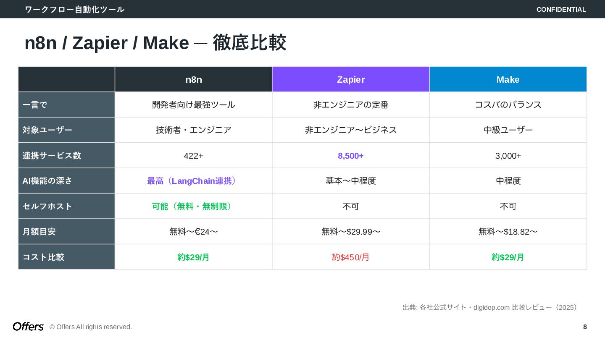Select the green '可能（無料・無制限）' cell
Screen dimensions: 605x340
(194, 206)
